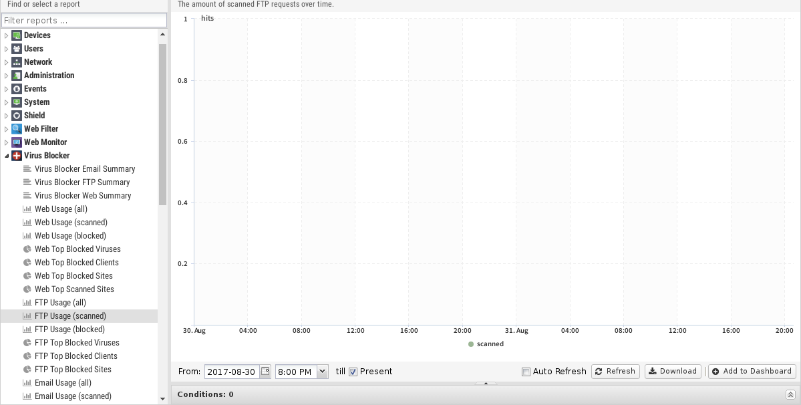Screen dimensions: 801x405
Task: Click the Filter reports search field
Action: point(84,21)
